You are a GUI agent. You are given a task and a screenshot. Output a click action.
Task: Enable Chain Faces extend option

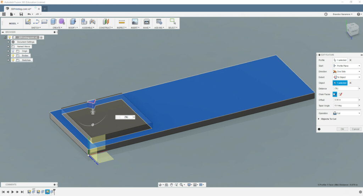(335, 94)
